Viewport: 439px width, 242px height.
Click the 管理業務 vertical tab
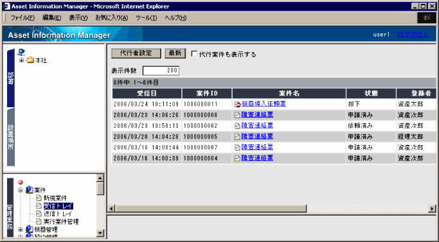(x=10, y=207)
